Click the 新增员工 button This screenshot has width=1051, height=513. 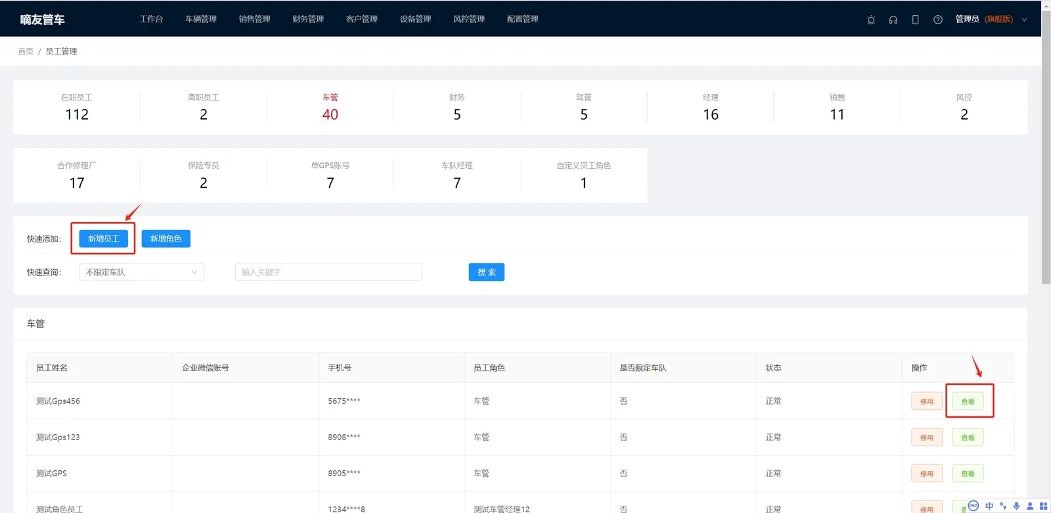(103, 238)
